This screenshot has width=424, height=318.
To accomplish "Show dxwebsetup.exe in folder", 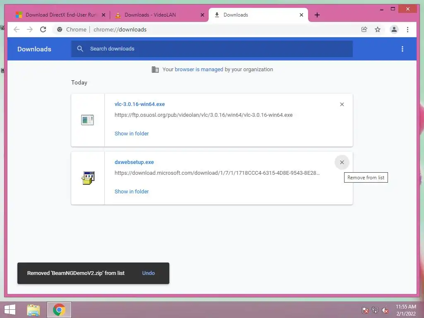I will click(131, 191).
